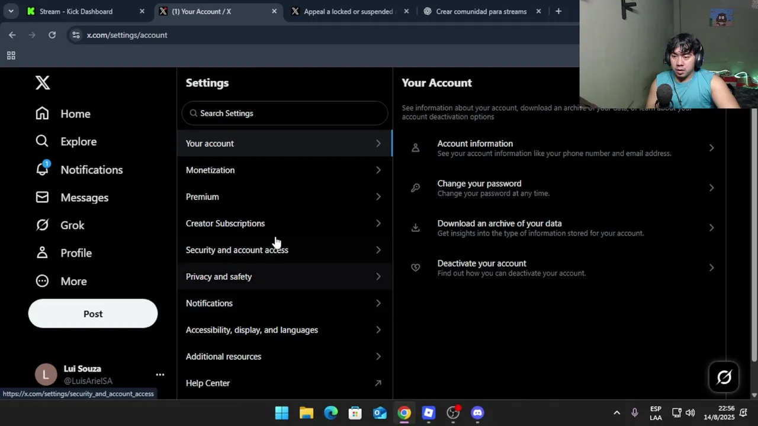Click the Post button

click(93, 314)
